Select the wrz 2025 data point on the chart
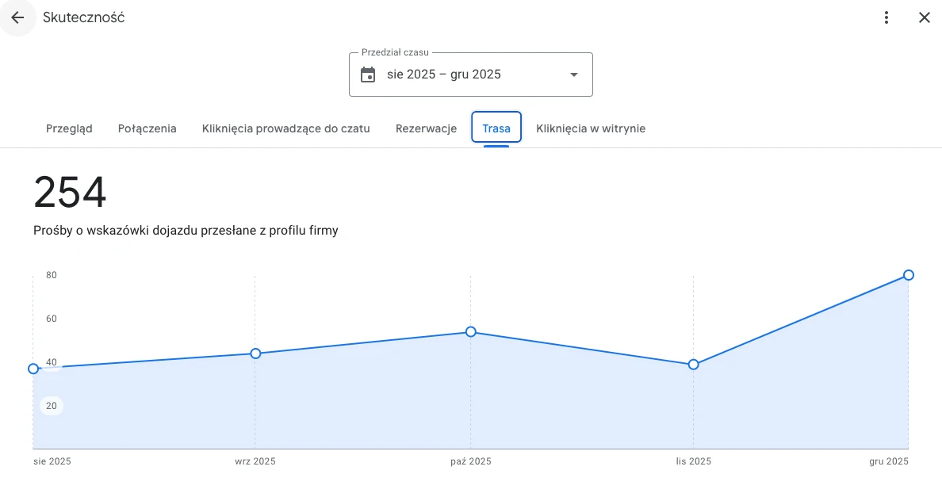942x497 pixels. 255,354
